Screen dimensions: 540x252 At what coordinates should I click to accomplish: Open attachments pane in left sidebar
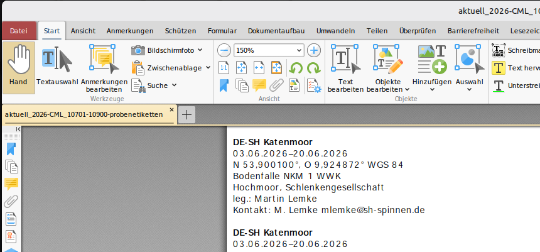(x=11, y=201)
